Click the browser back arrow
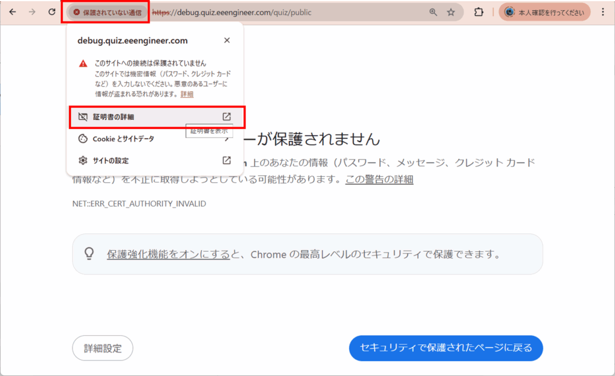615x376 pixels. coord(13,12)
